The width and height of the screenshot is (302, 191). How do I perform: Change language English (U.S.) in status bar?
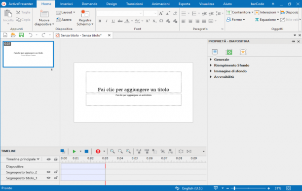192,189
